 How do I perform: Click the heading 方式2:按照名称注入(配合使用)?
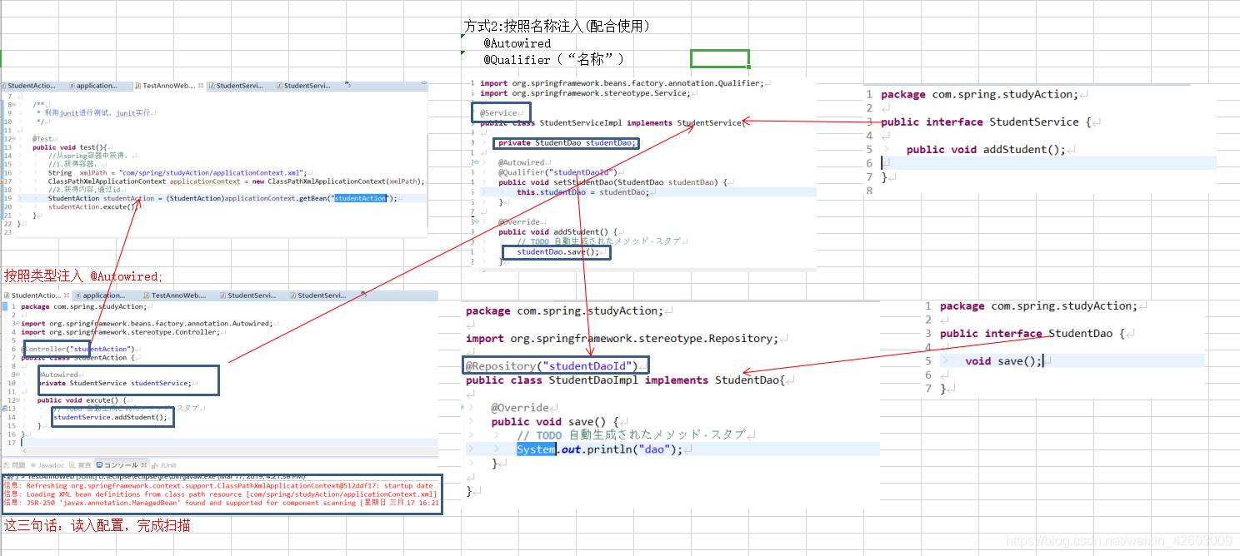click(x=557, y=26)
